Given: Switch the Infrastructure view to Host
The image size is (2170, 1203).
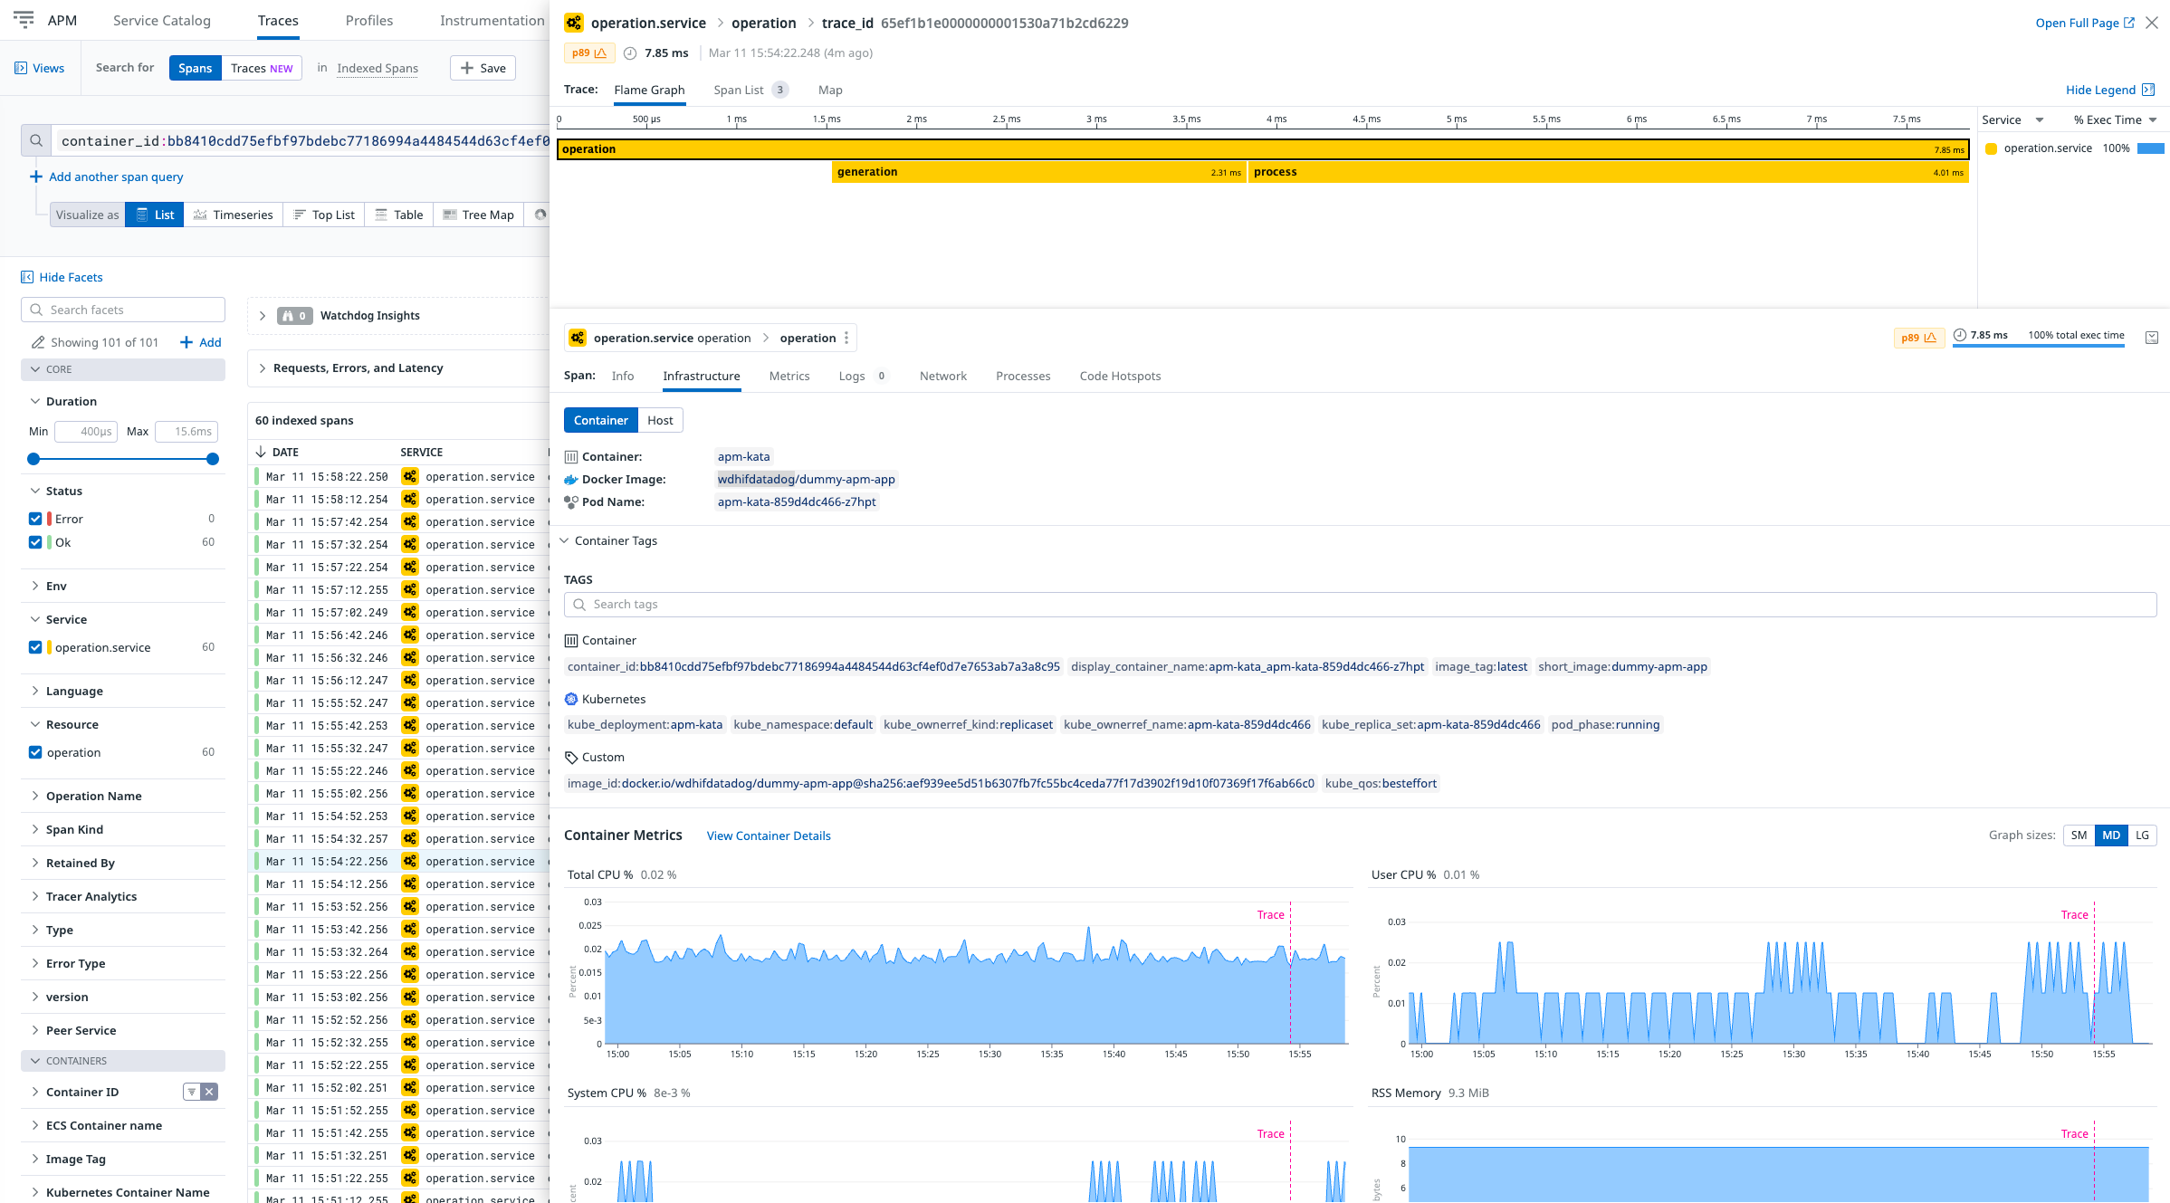Looking at the screenshot, I should (660, 420).
